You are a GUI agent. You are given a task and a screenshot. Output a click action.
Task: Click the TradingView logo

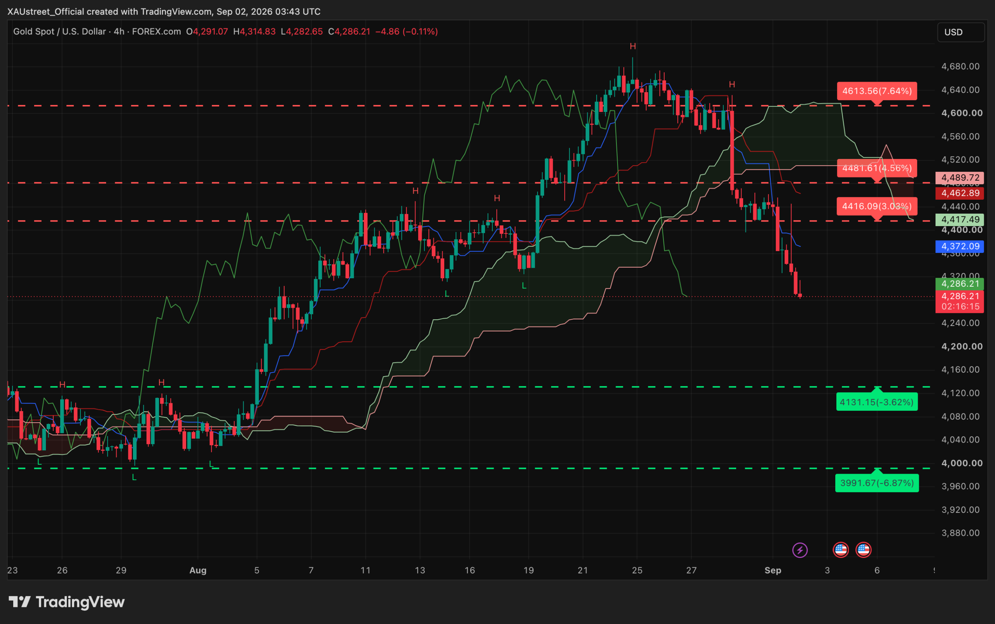click(66, 602)
